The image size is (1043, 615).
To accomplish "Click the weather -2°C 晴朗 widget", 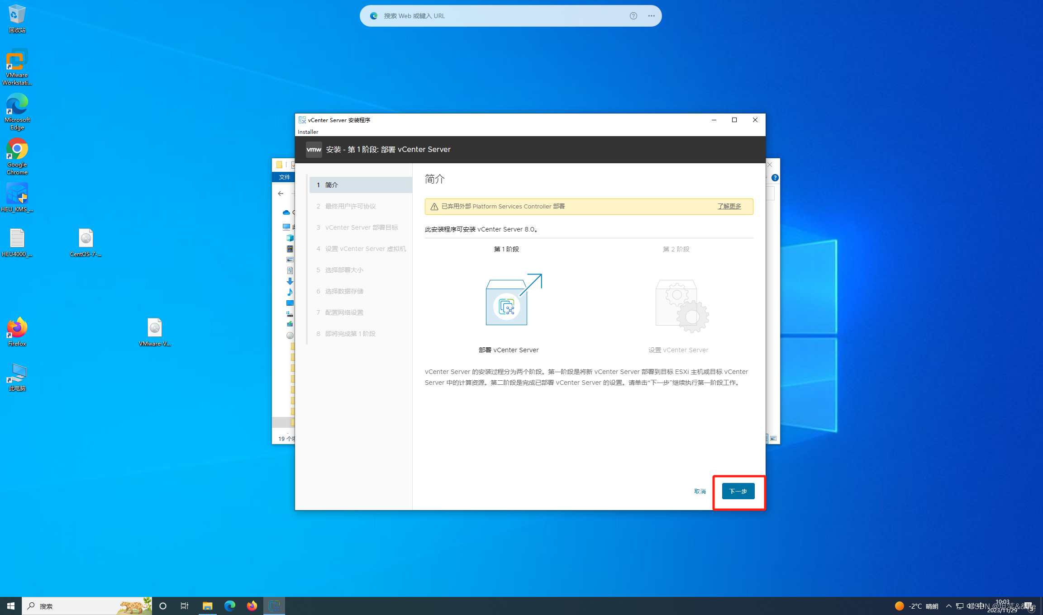I will [x=916, y=606].
